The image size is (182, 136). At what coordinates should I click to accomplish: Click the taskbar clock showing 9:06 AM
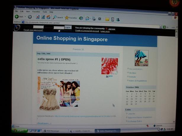[170, 129]
